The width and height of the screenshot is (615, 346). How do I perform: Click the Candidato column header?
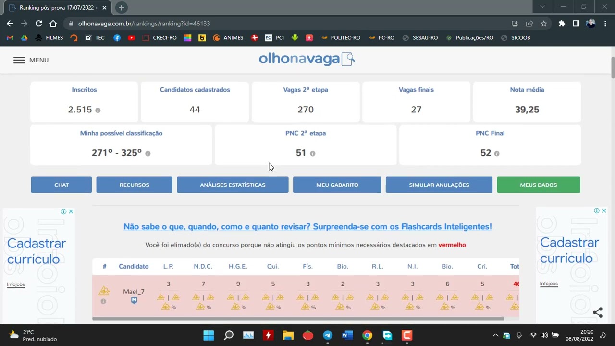coord(134,266)
